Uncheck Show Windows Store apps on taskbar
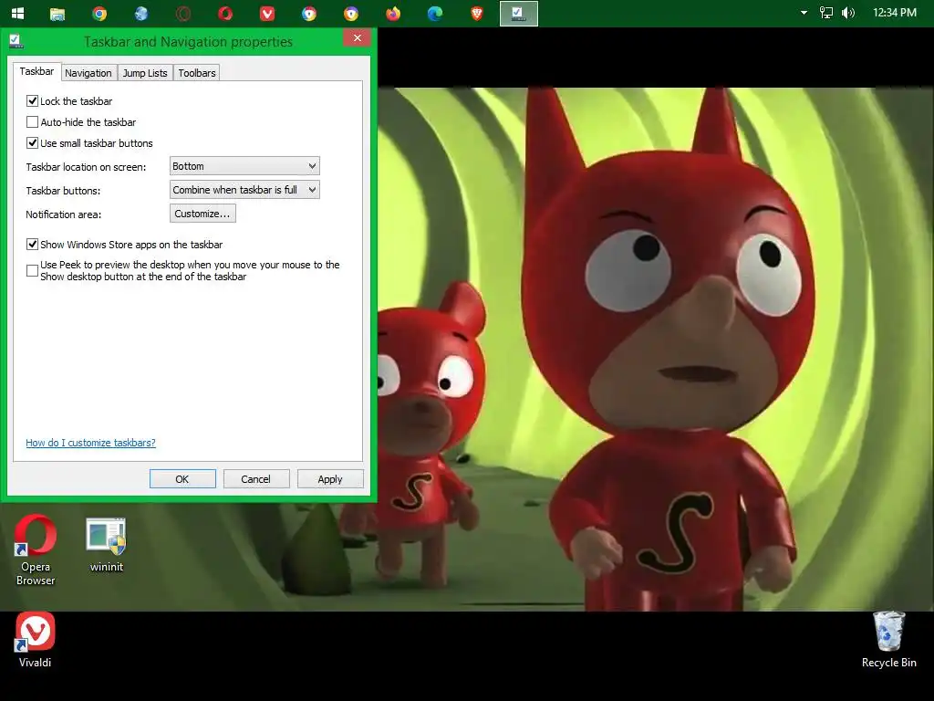The width and height of the screenshot is (934, 701). (32, 245)
